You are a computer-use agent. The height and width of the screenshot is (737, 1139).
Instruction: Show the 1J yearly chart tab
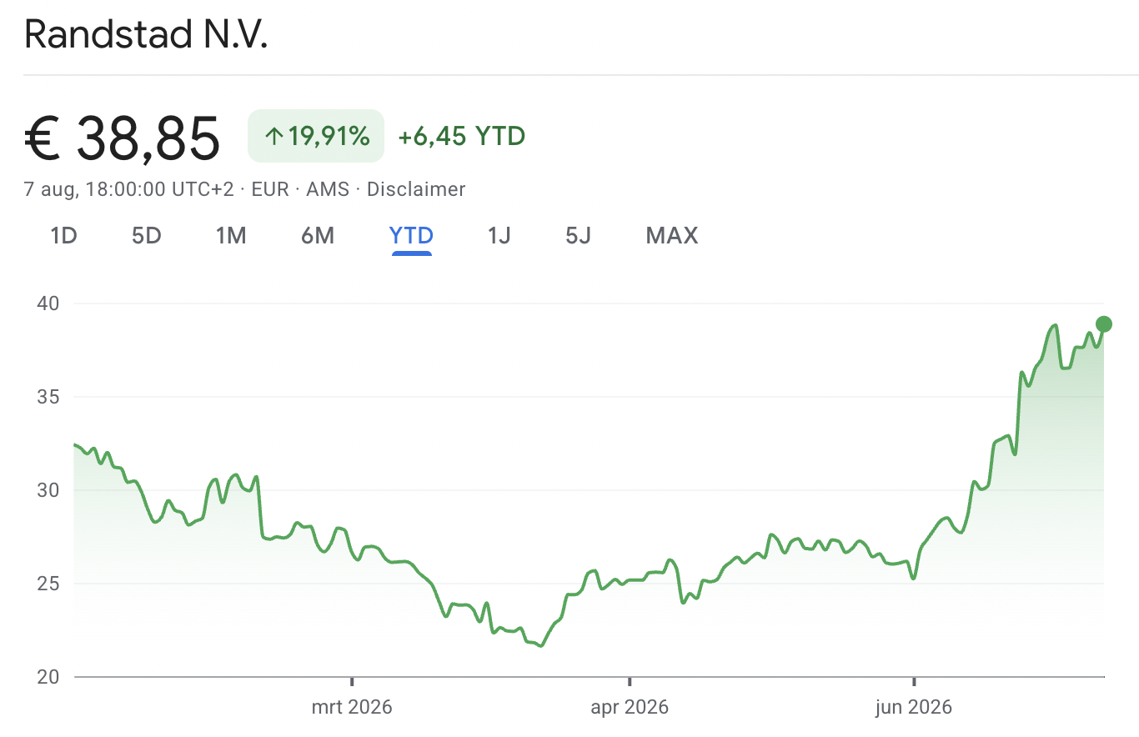tap(499, 236)
